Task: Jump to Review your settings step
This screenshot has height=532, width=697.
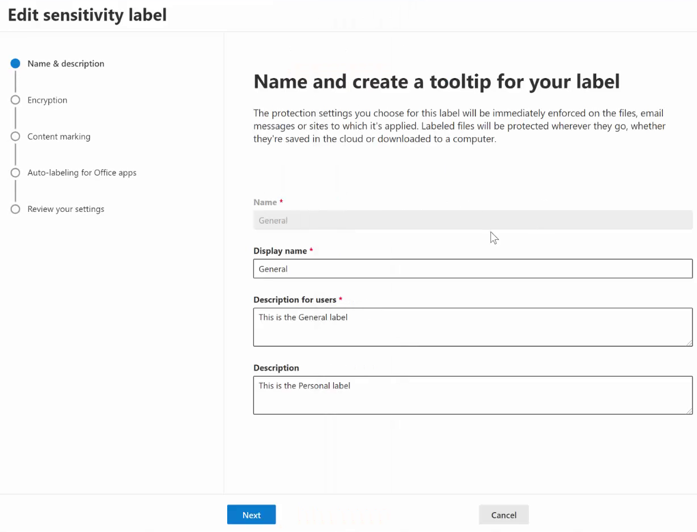Action: (x=66, y=209)
